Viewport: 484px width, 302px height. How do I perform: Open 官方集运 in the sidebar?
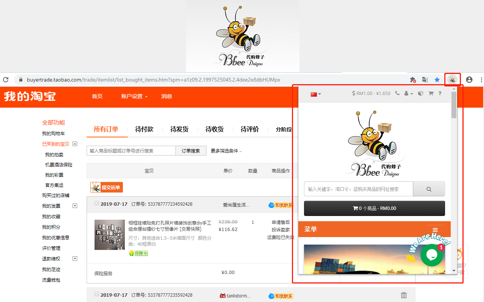point(54,185)
